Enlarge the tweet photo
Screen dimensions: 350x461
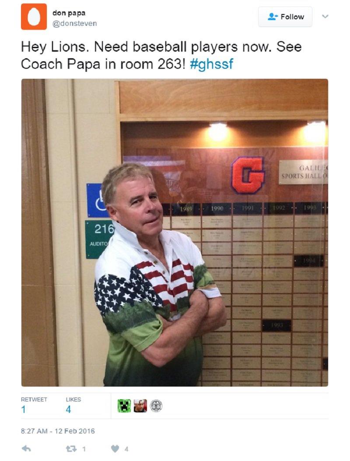click(x=175, y=232)
